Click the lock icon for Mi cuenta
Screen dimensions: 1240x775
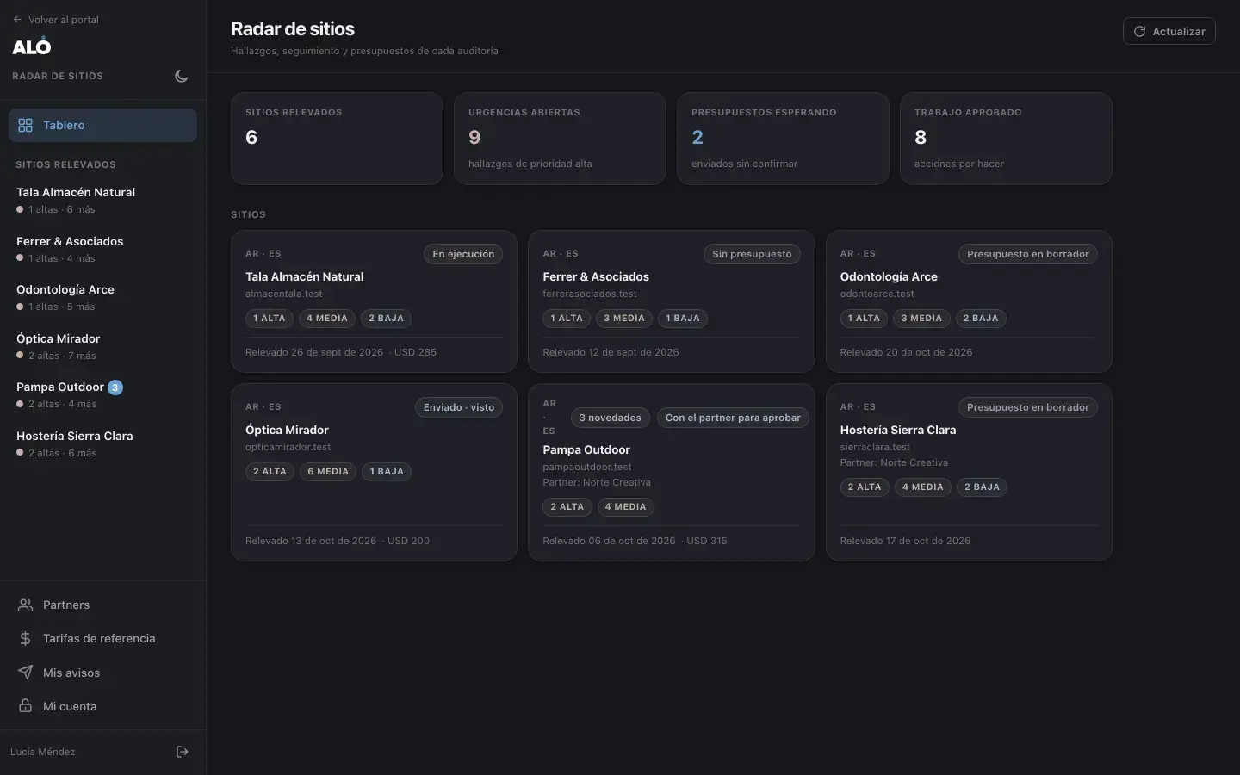coord(26,706)
